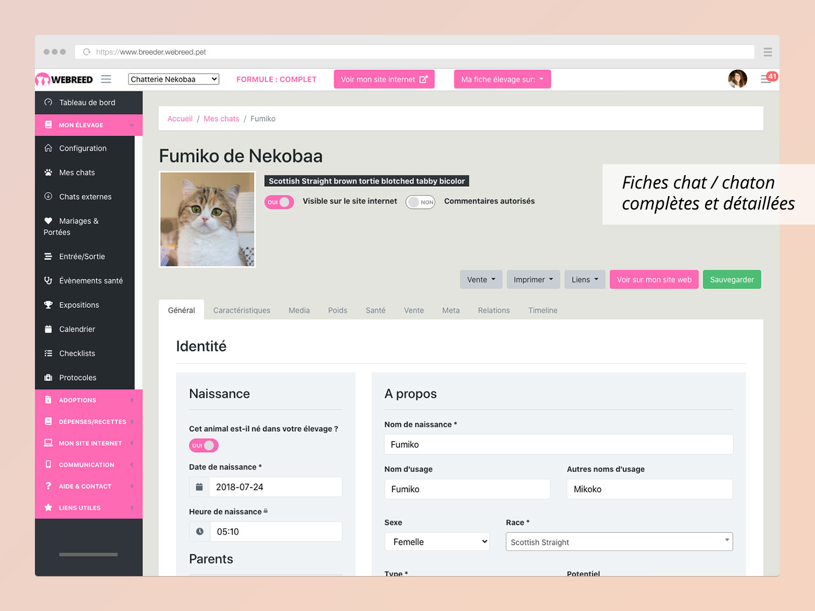Click the user avatar in top bar
815x611 pixels.
(x=738, y=79)
